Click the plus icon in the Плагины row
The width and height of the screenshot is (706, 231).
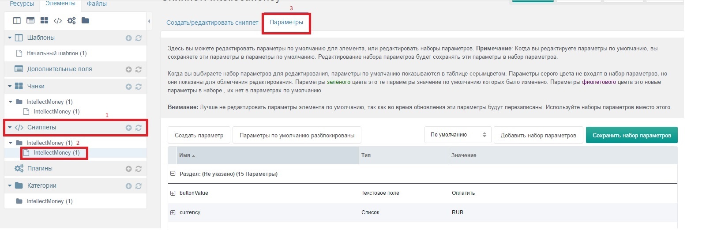point(128,169)
